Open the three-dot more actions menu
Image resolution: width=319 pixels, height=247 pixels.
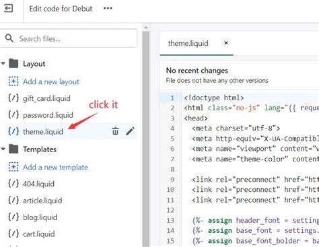tap(108, 8)
